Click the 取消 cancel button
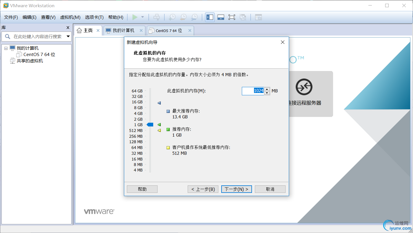 pos(270,189)
